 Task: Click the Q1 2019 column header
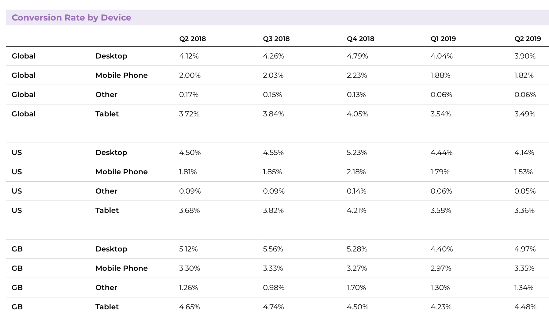tap(443, 39)
